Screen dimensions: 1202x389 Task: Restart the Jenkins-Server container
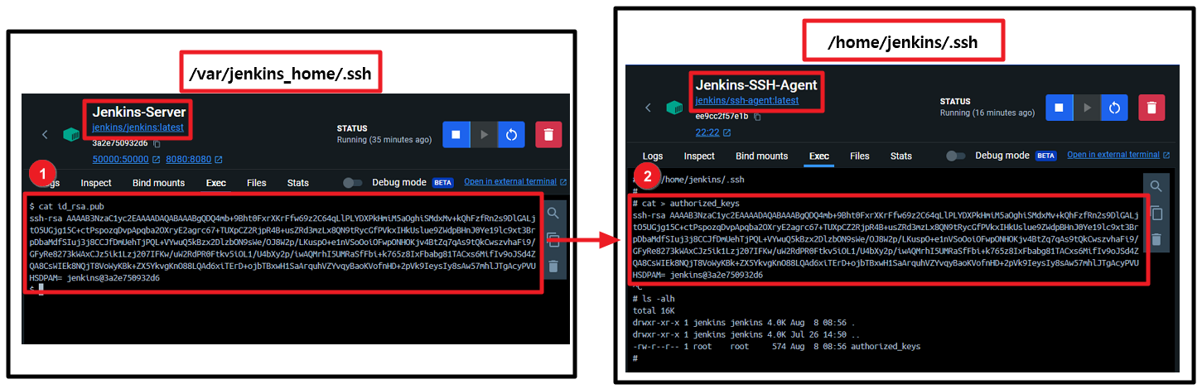511,134
